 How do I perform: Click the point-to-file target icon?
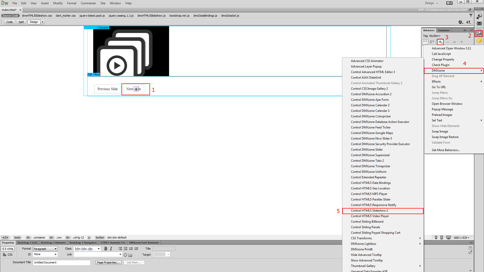pyautogui.click(x=125, y=255)
